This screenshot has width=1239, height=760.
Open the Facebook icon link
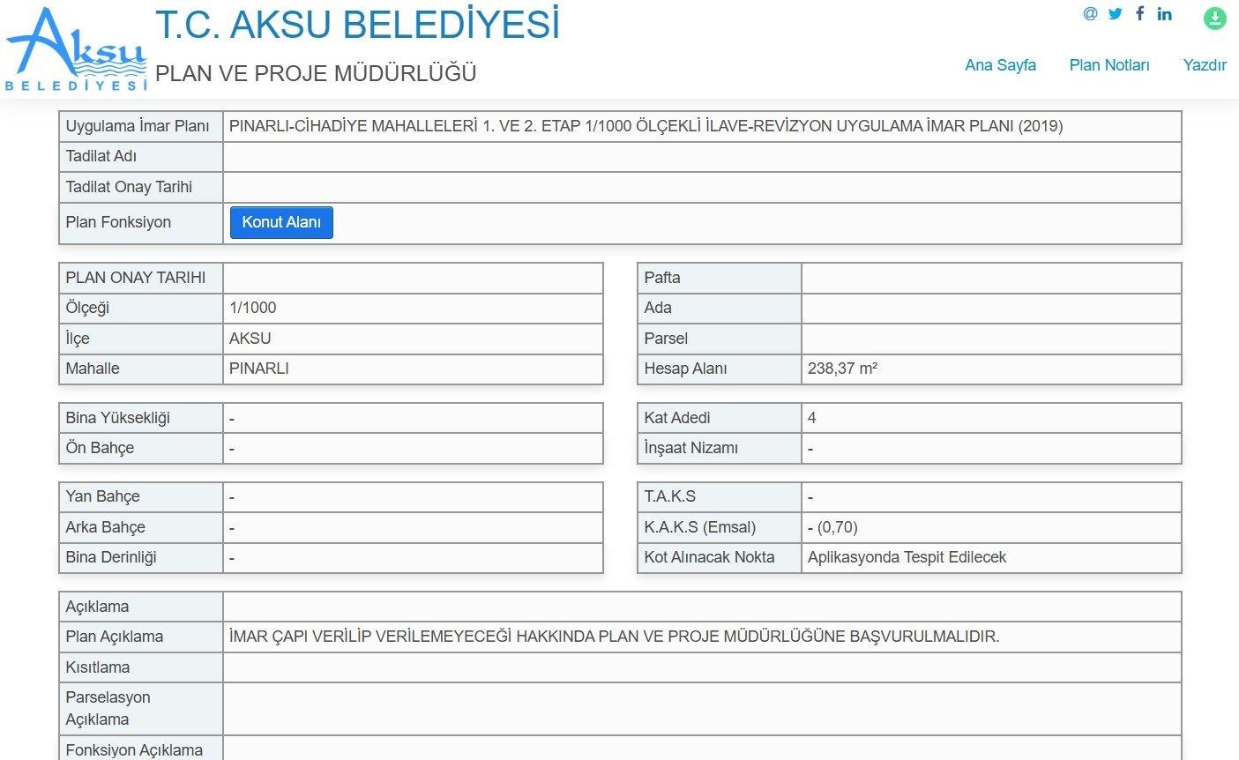[x=1140, y=14]
